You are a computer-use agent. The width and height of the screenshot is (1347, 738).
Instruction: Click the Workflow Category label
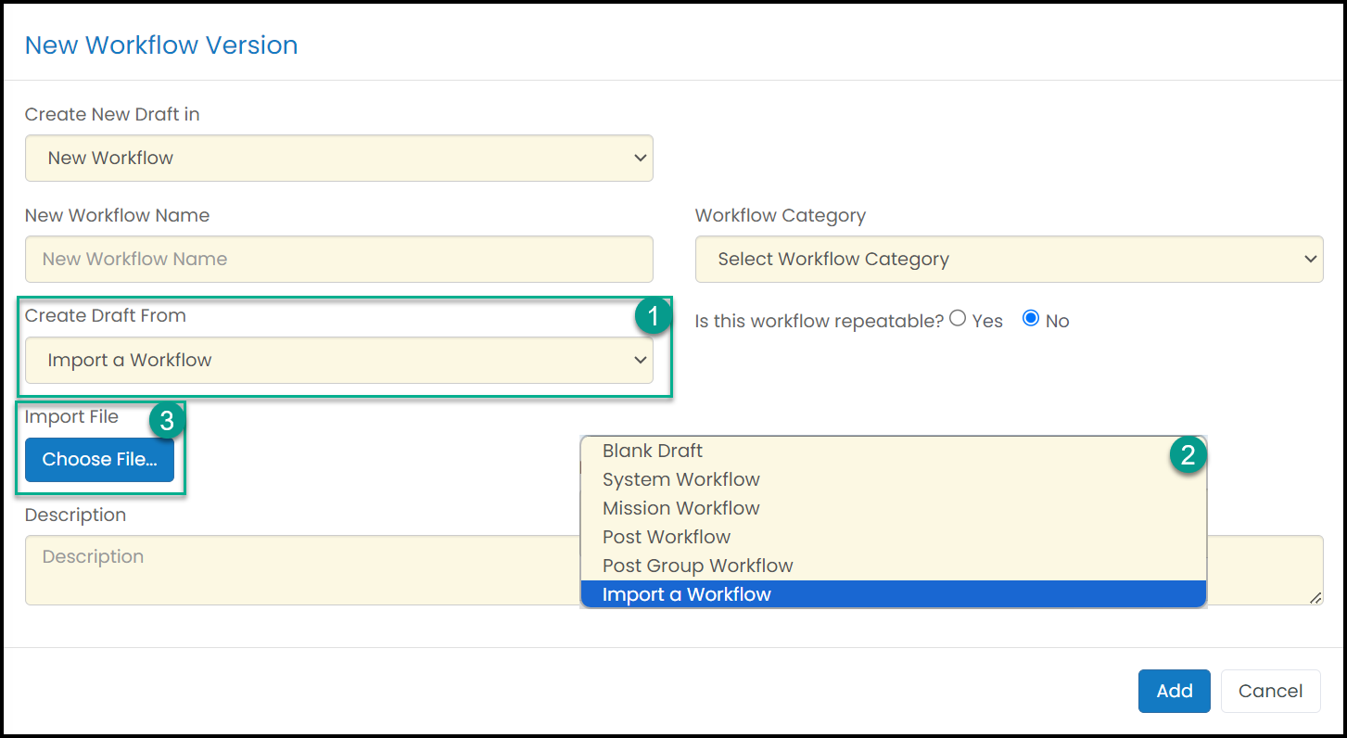pos(781,215)
